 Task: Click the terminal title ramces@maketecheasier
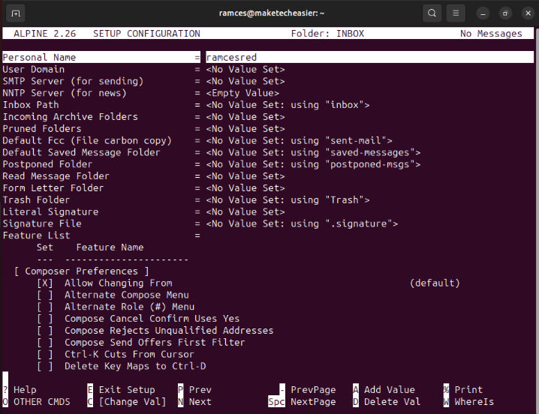(272, 13)
